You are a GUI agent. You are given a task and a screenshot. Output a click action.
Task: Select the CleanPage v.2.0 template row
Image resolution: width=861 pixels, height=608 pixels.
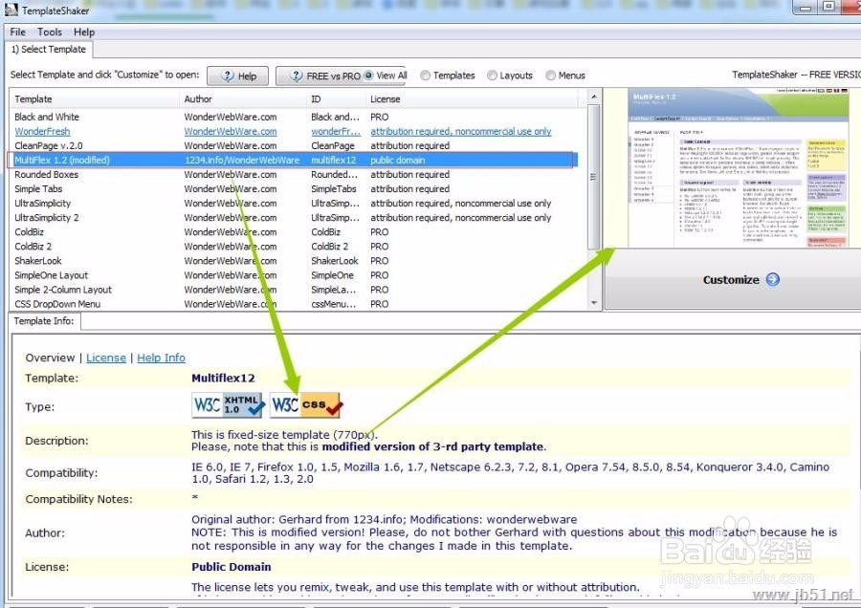[294, 145]
